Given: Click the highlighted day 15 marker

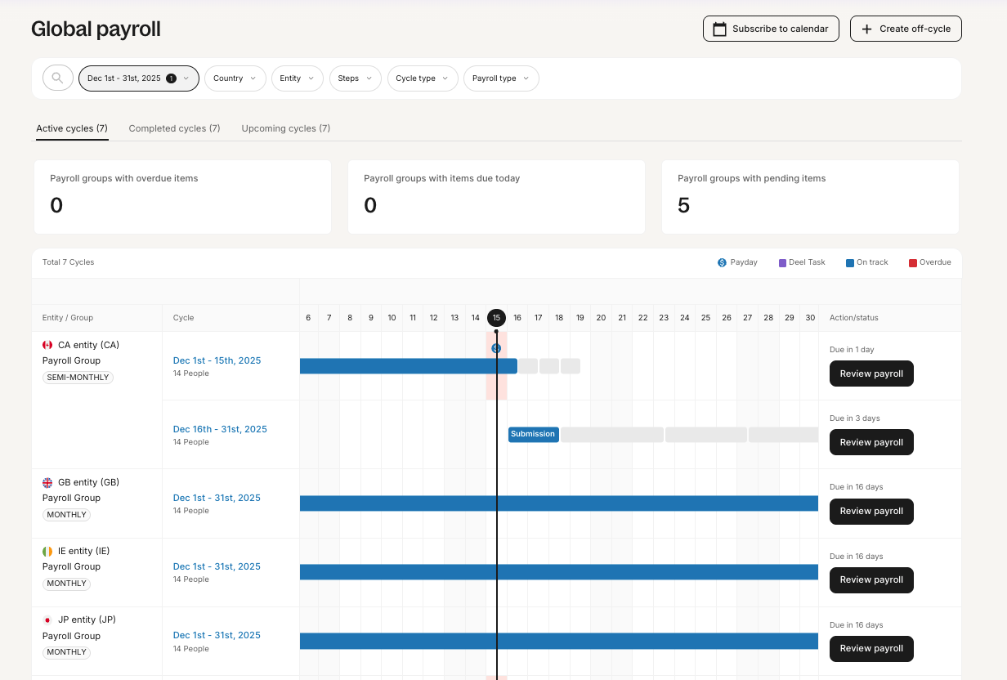Looking at the screenshot, I should tap(496, 318).
